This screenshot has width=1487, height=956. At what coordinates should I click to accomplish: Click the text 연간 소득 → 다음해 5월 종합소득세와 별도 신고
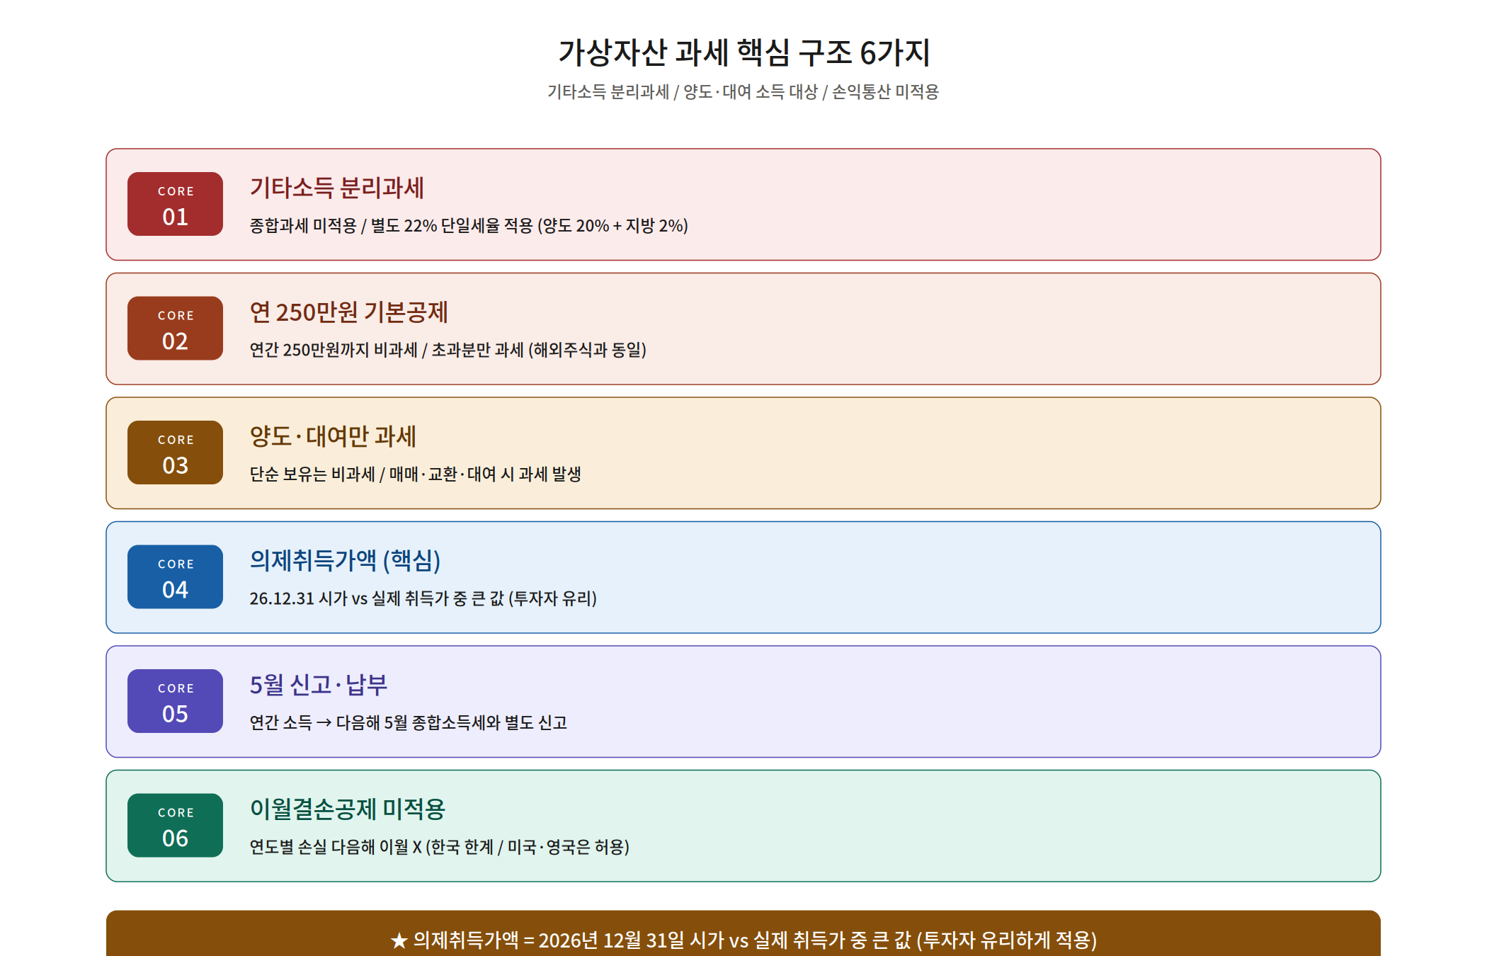click(x=409, y=723)
